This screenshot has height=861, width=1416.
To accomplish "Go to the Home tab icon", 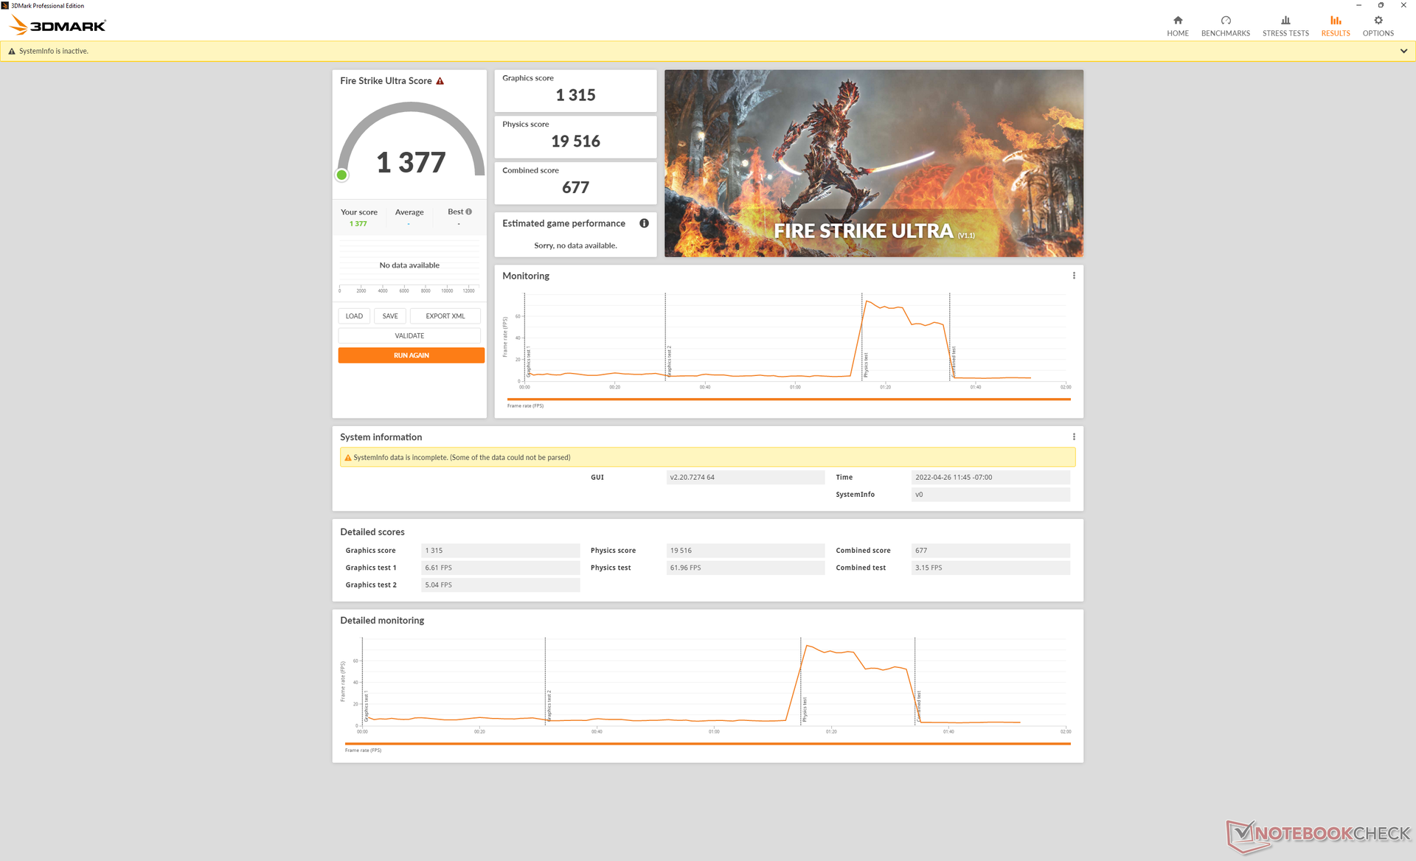I will point(1177,21).
